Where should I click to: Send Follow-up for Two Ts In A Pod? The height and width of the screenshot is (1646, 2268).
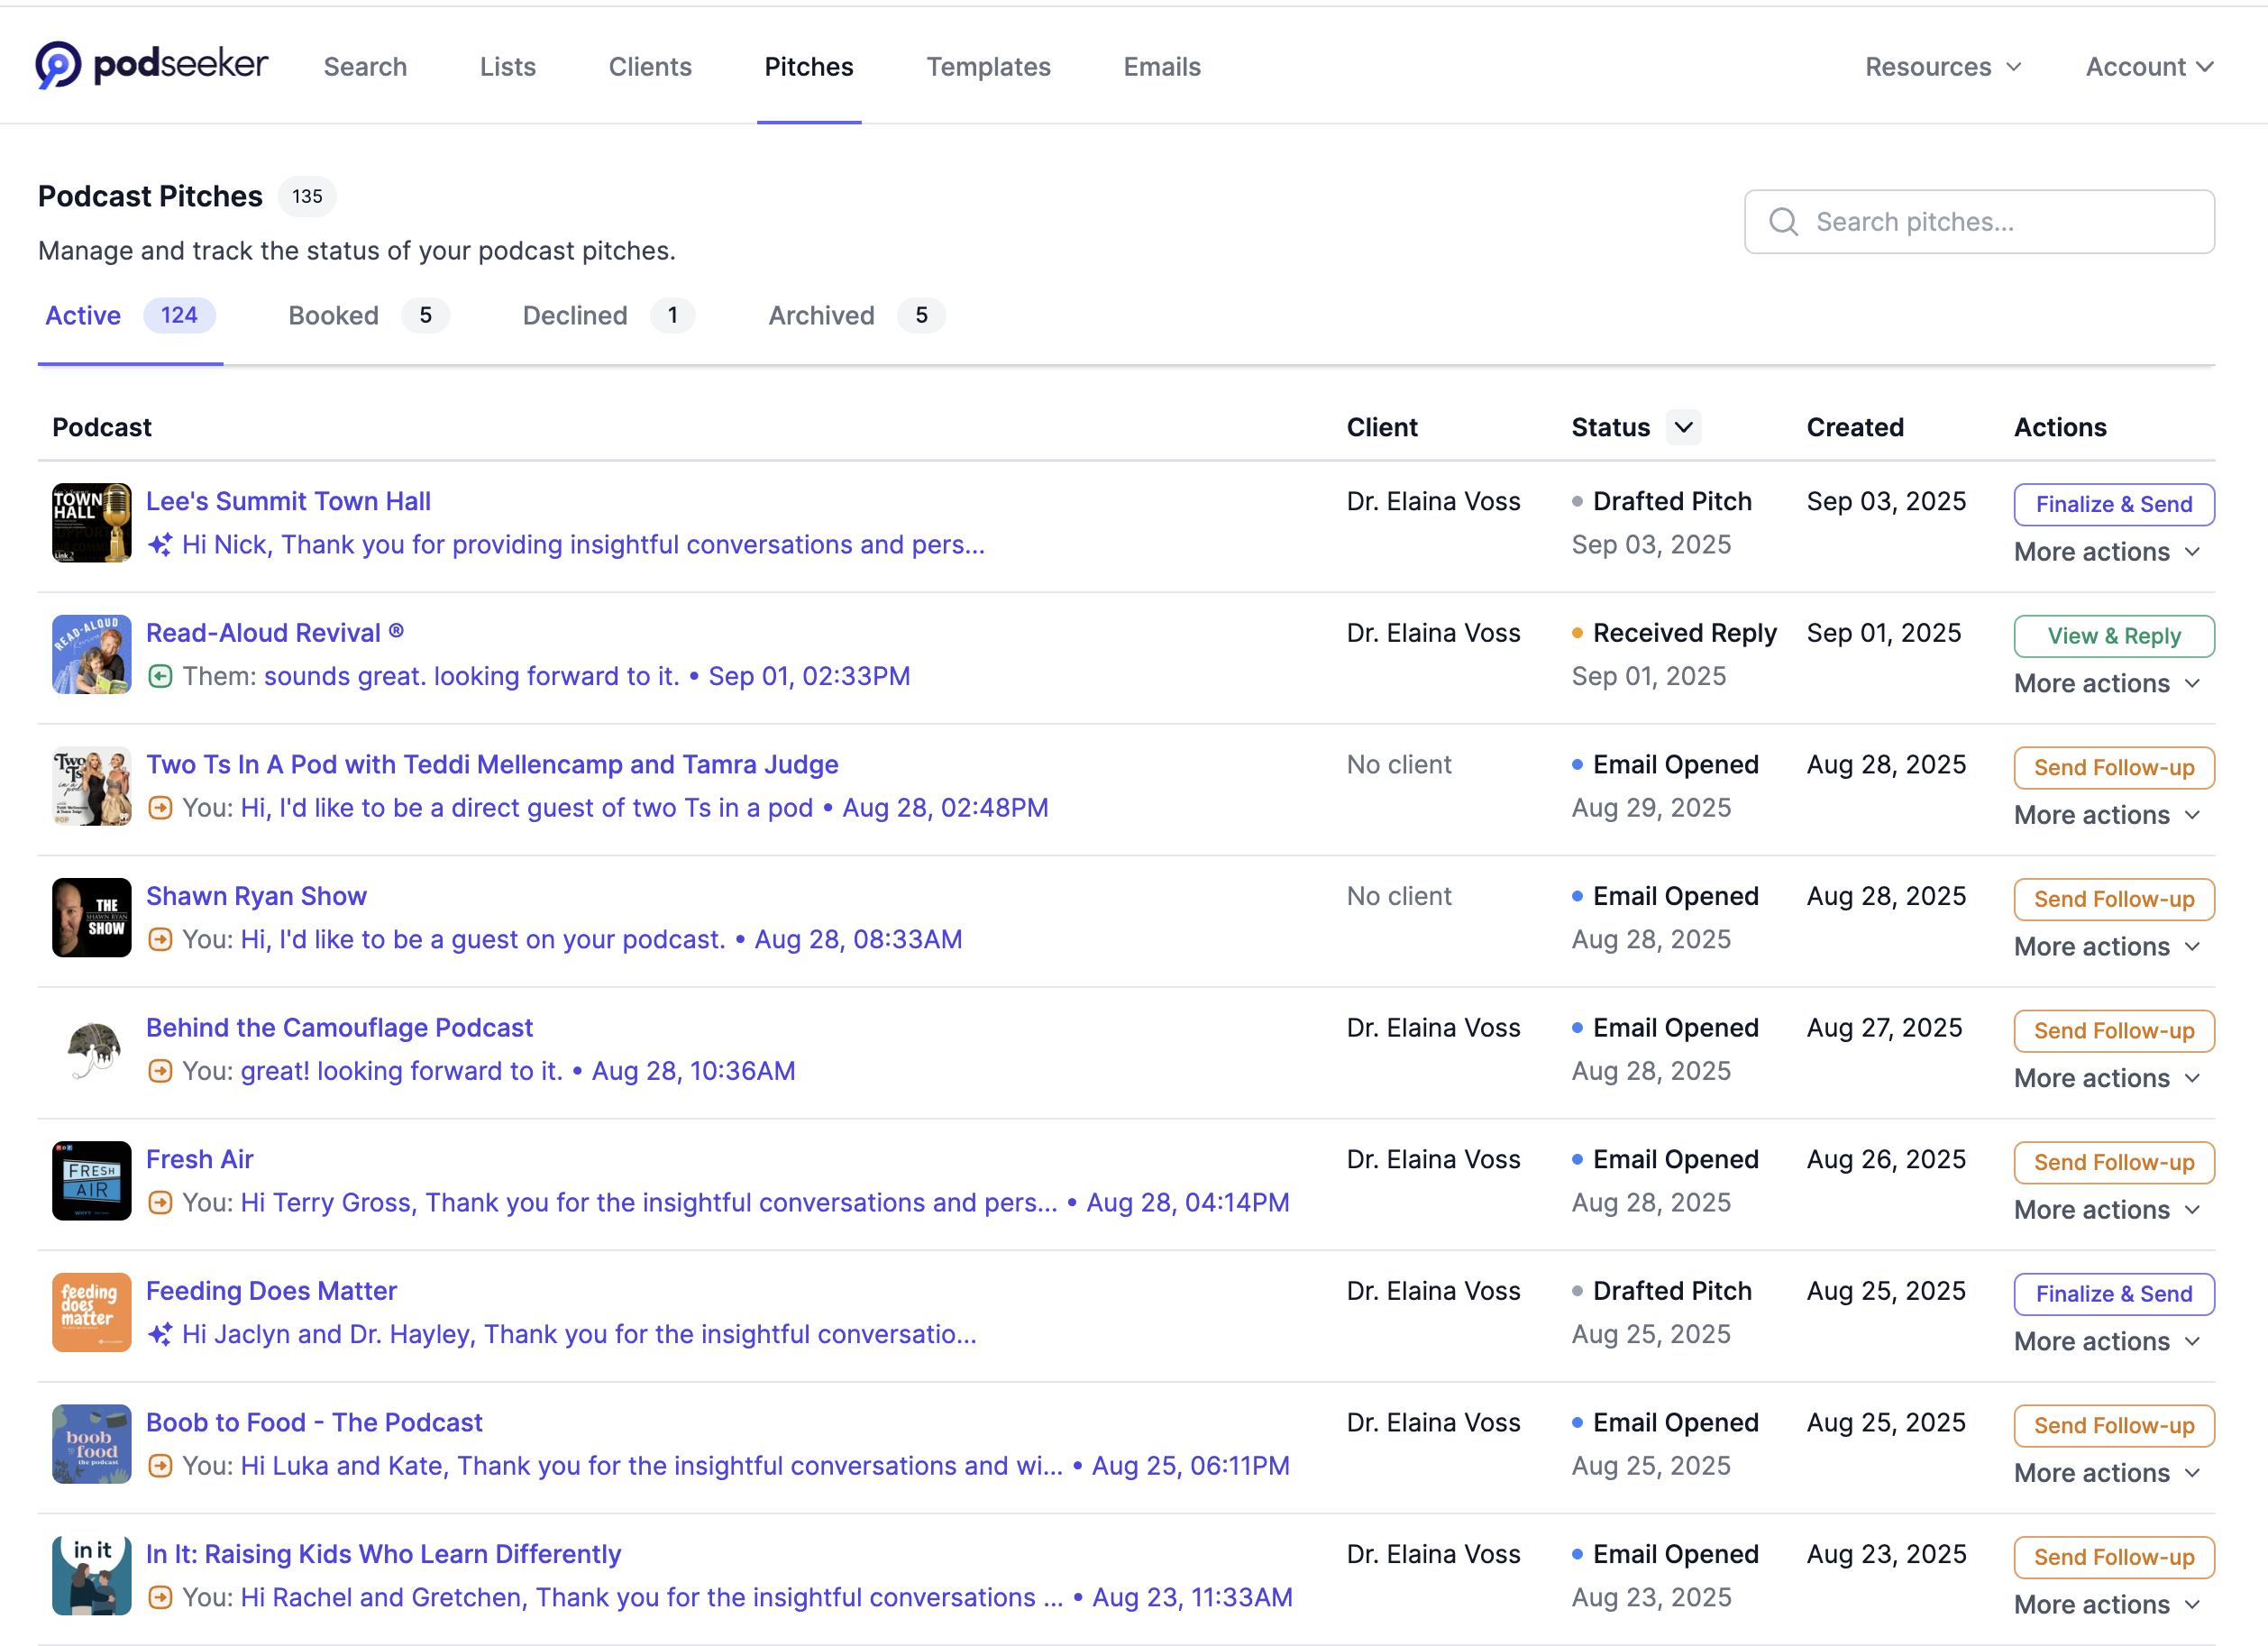[2114, 768]
